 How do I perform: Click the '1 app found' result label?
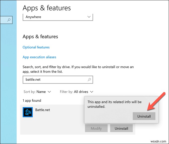pyautogui.click(x=32, y=101)
